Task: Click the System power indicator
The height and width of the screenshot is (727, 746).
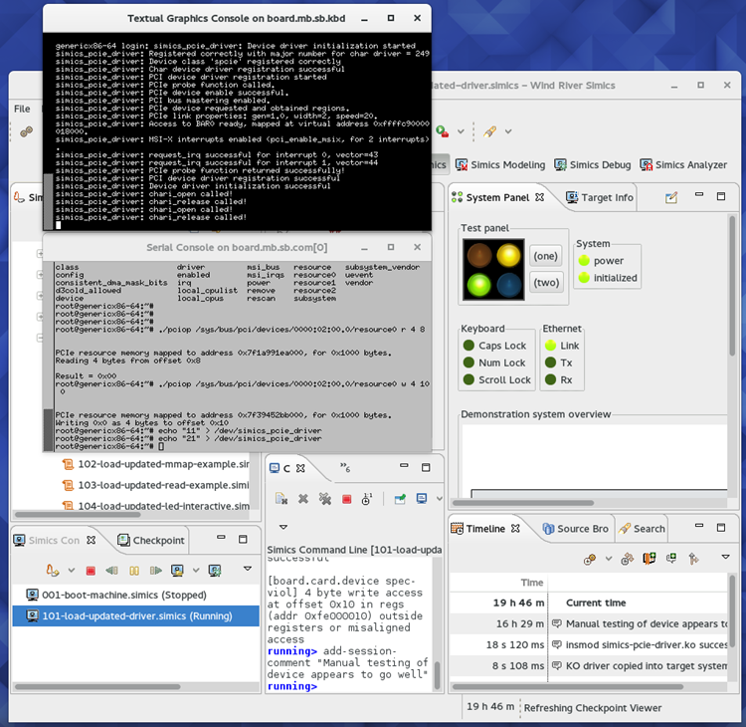Action: point(584,261)
